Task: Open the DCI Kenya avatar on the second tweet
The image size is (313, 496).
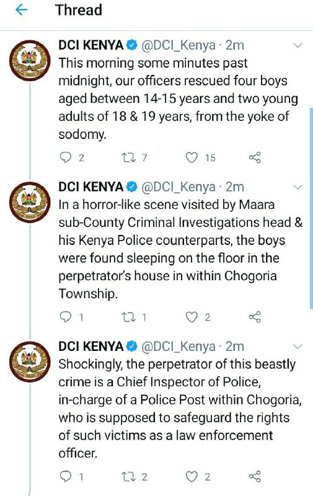Action: pos(30,203)
